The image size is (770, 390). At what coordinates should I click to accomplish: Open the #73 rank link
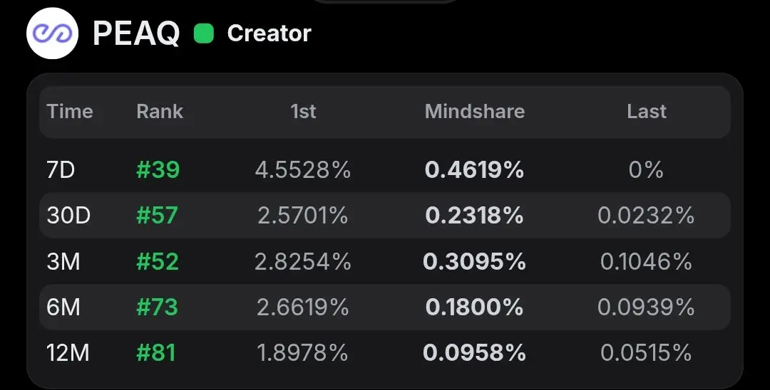[157, 307]
